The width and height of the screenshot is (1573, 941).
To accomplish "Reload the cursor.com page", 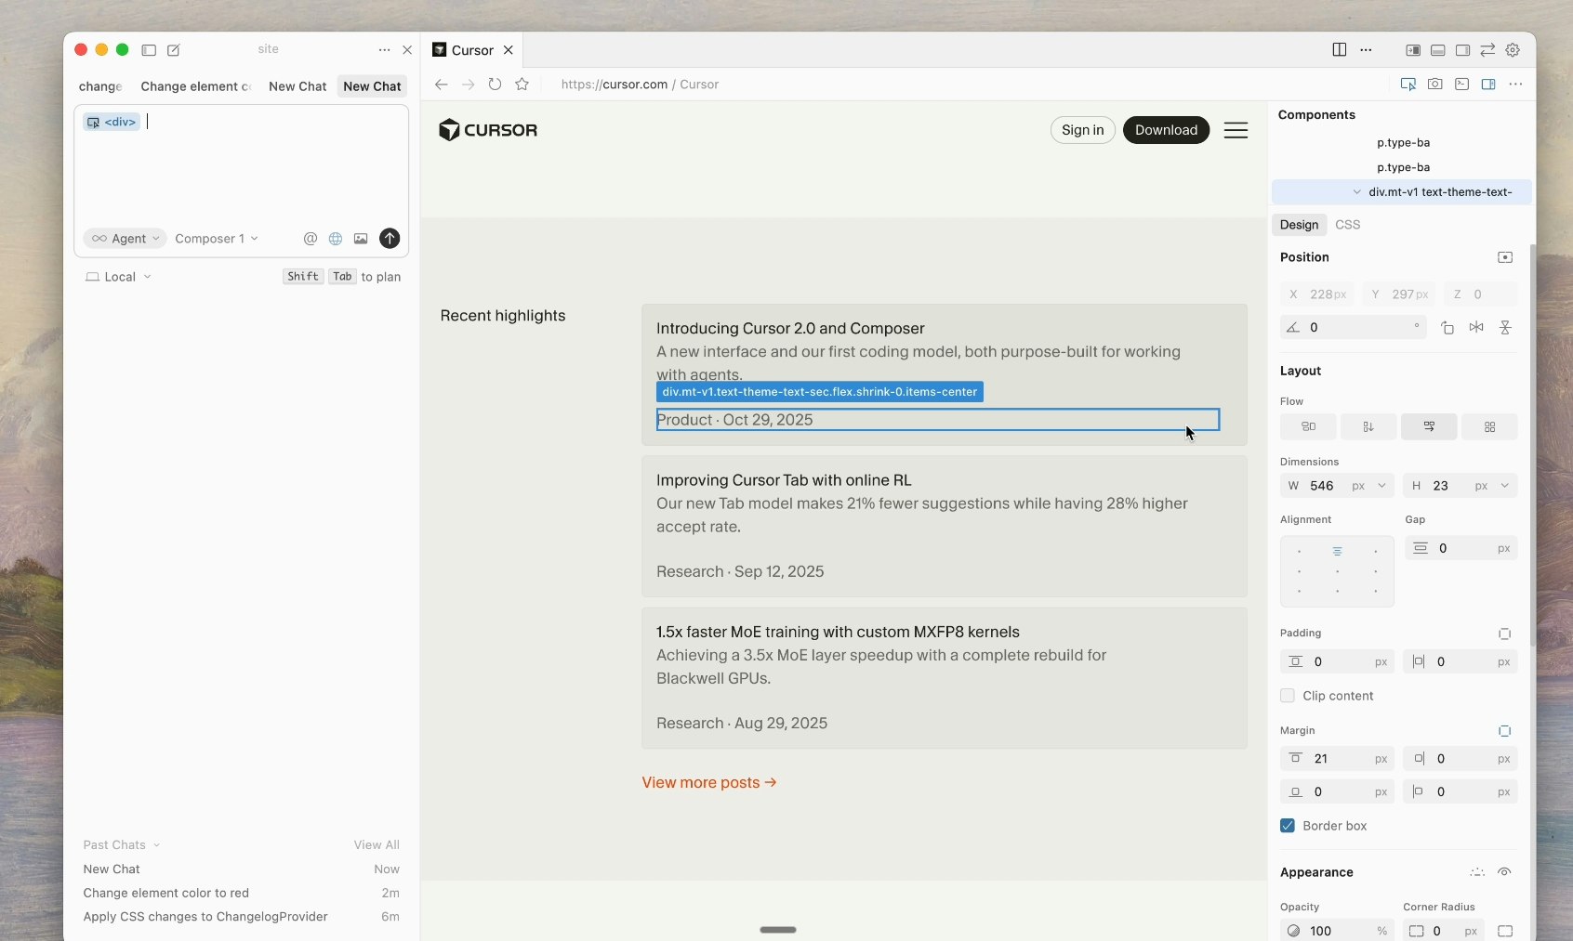I will (x=496, y=85).
